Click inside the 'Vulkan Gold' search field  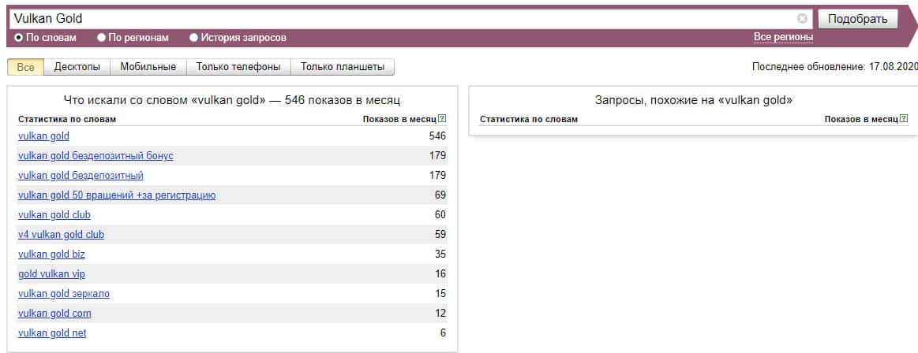click(395, 18)
